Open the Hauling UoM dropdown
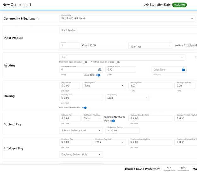 104,86
